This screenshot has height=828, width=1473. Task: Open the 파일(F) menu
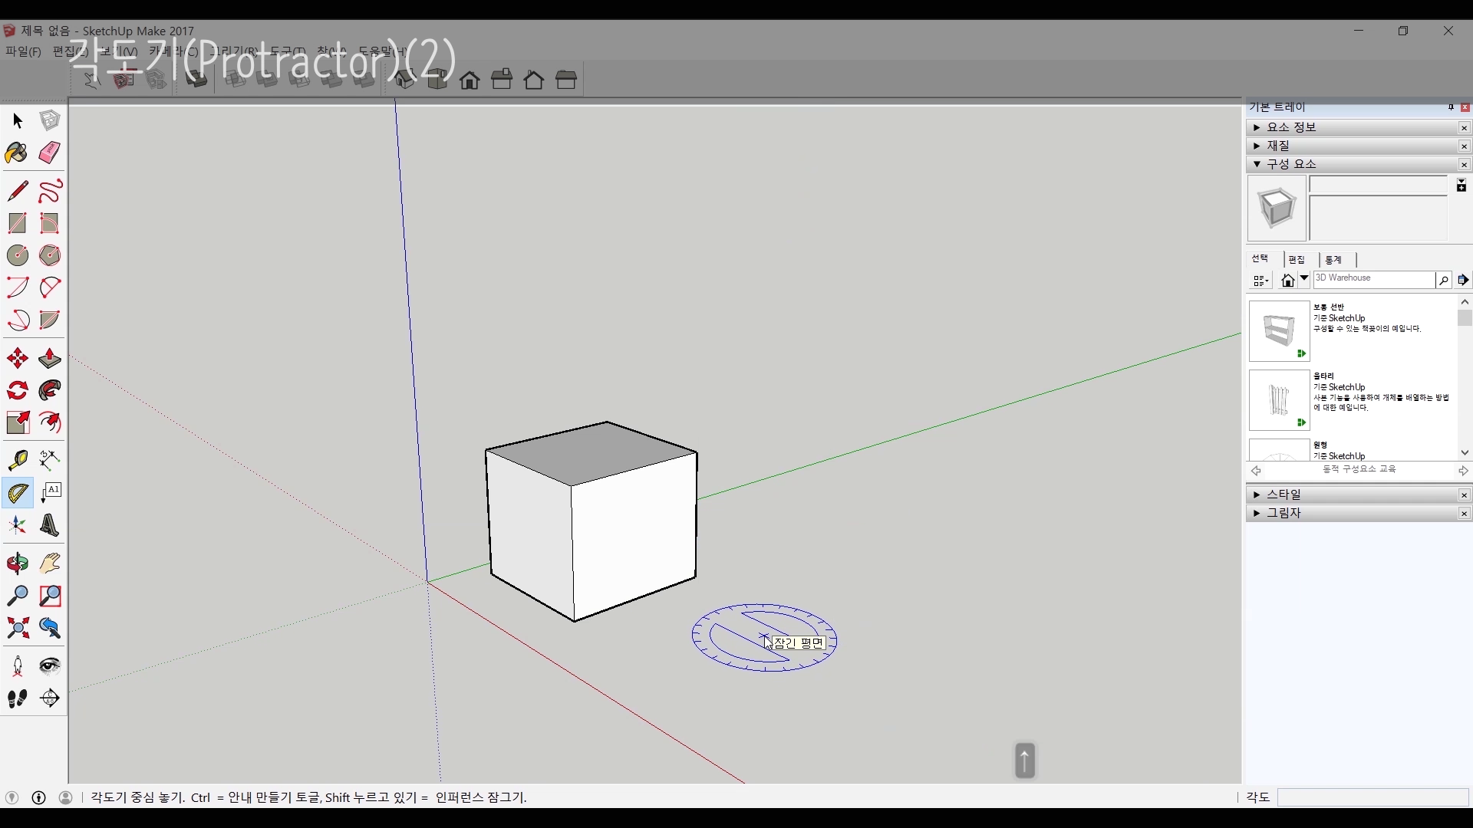click(23, 51)
